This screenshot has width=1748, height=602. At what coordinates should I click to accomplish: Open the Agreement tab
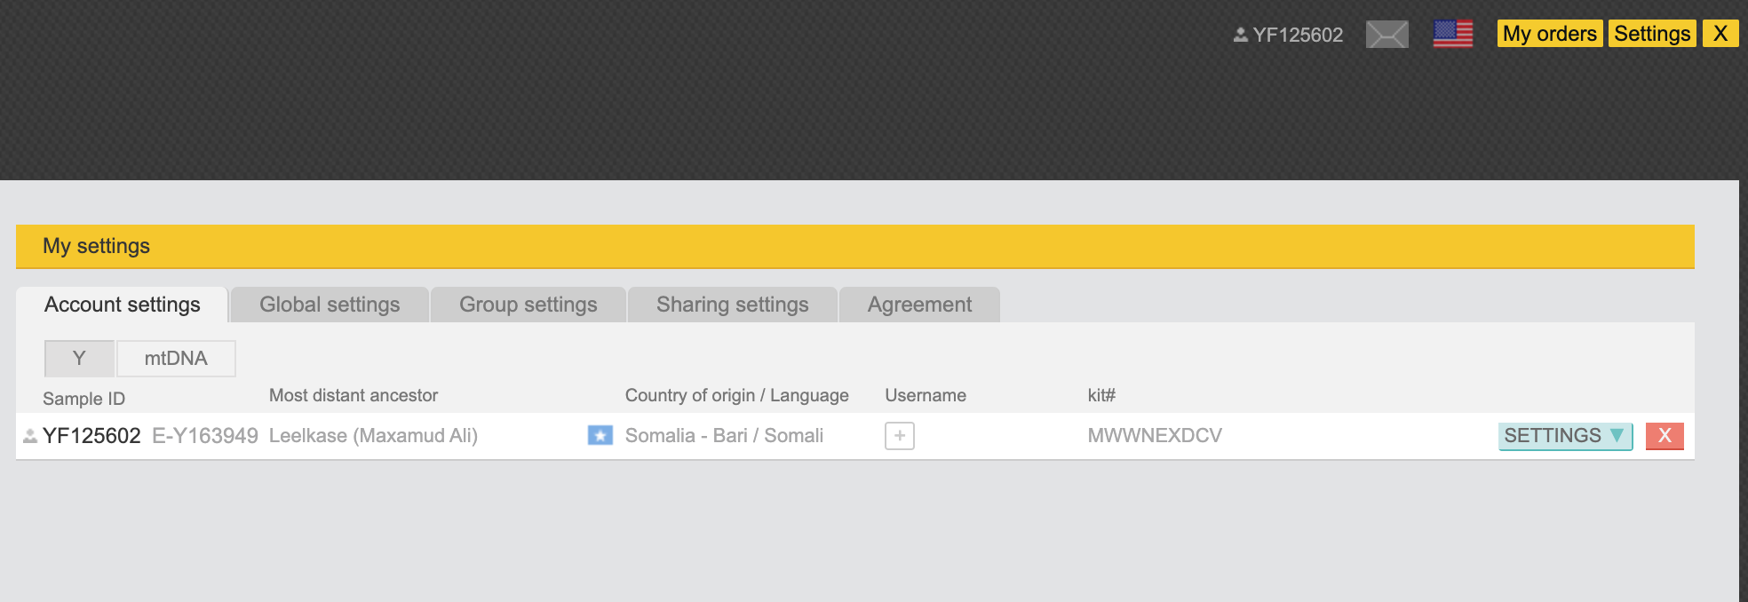click(919, 305)
